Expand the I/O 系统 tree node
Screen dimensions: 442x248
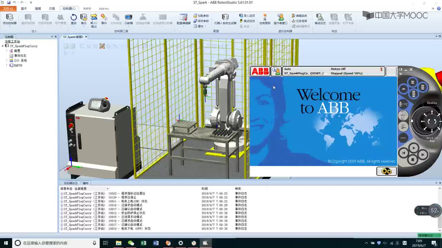(7, 60)
